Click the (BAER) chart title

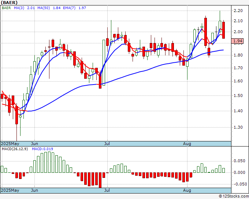point(9,3)
